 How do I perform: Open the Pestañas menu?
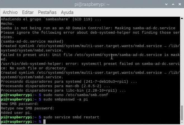click(x=47, y=12)
